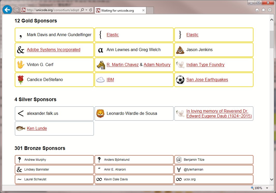Screen dimensions: 276x193
Task: Select the 'Mark Davis and Anne Gundelfinger' text
Action: [59, 35]
